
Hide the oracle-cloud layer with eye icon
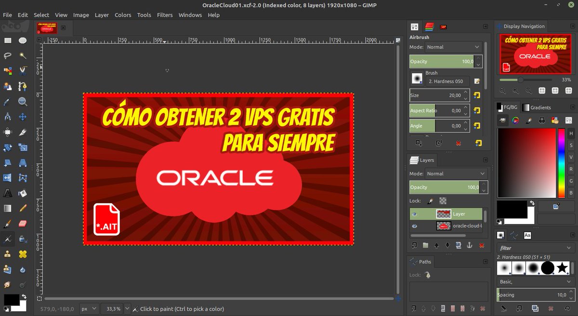tap(414, 226)
